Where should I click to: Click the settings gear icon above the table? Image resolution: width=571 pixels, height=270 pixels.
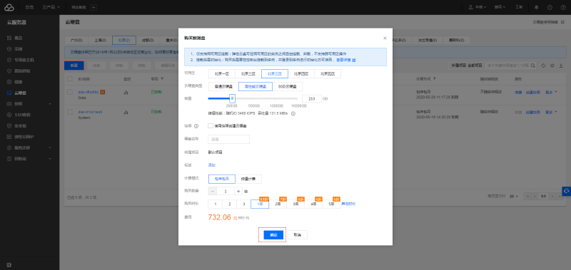tap(552, 66)
